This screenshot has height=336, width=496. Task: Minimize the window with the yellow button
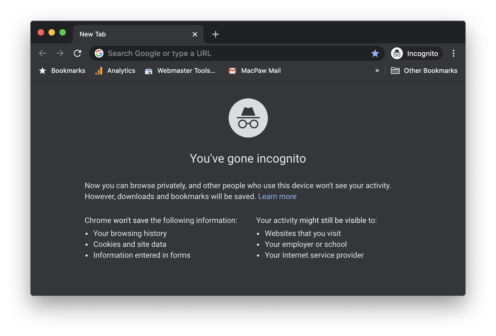pyautogui.click(x=52, y=33)
